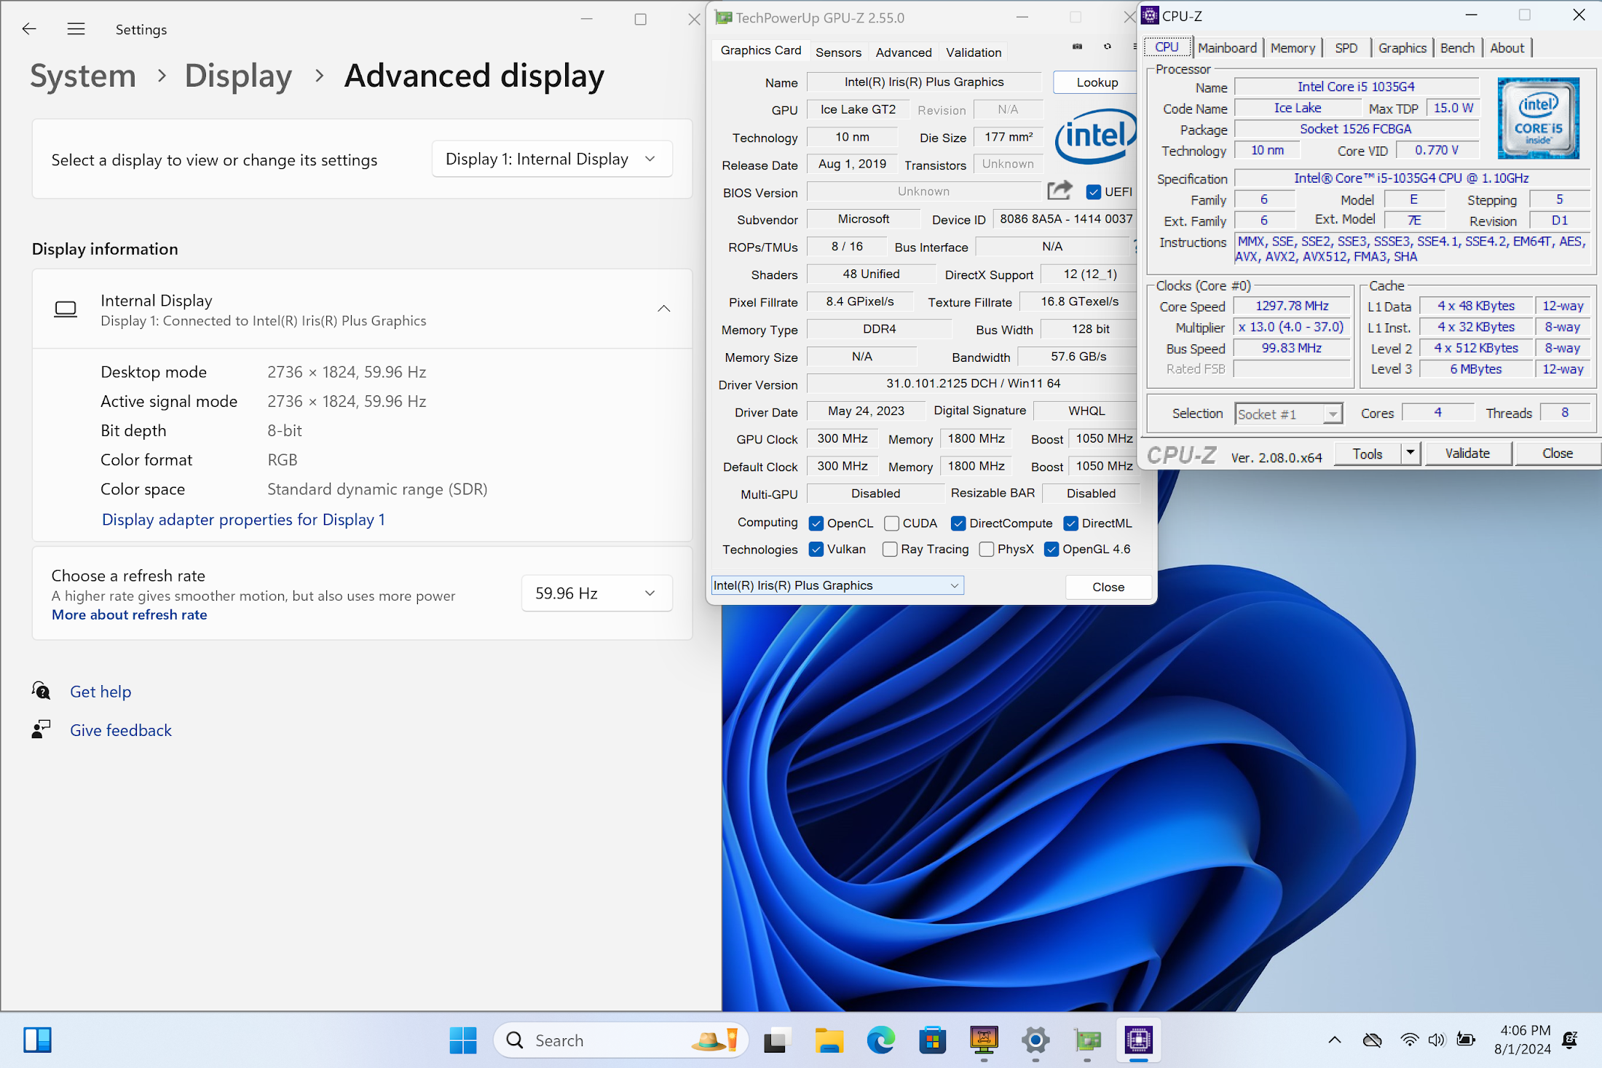Switch to the Sensors tab in GPU-Z
This screenshot has height=1068, width=1602.
[x=838, y=52]
